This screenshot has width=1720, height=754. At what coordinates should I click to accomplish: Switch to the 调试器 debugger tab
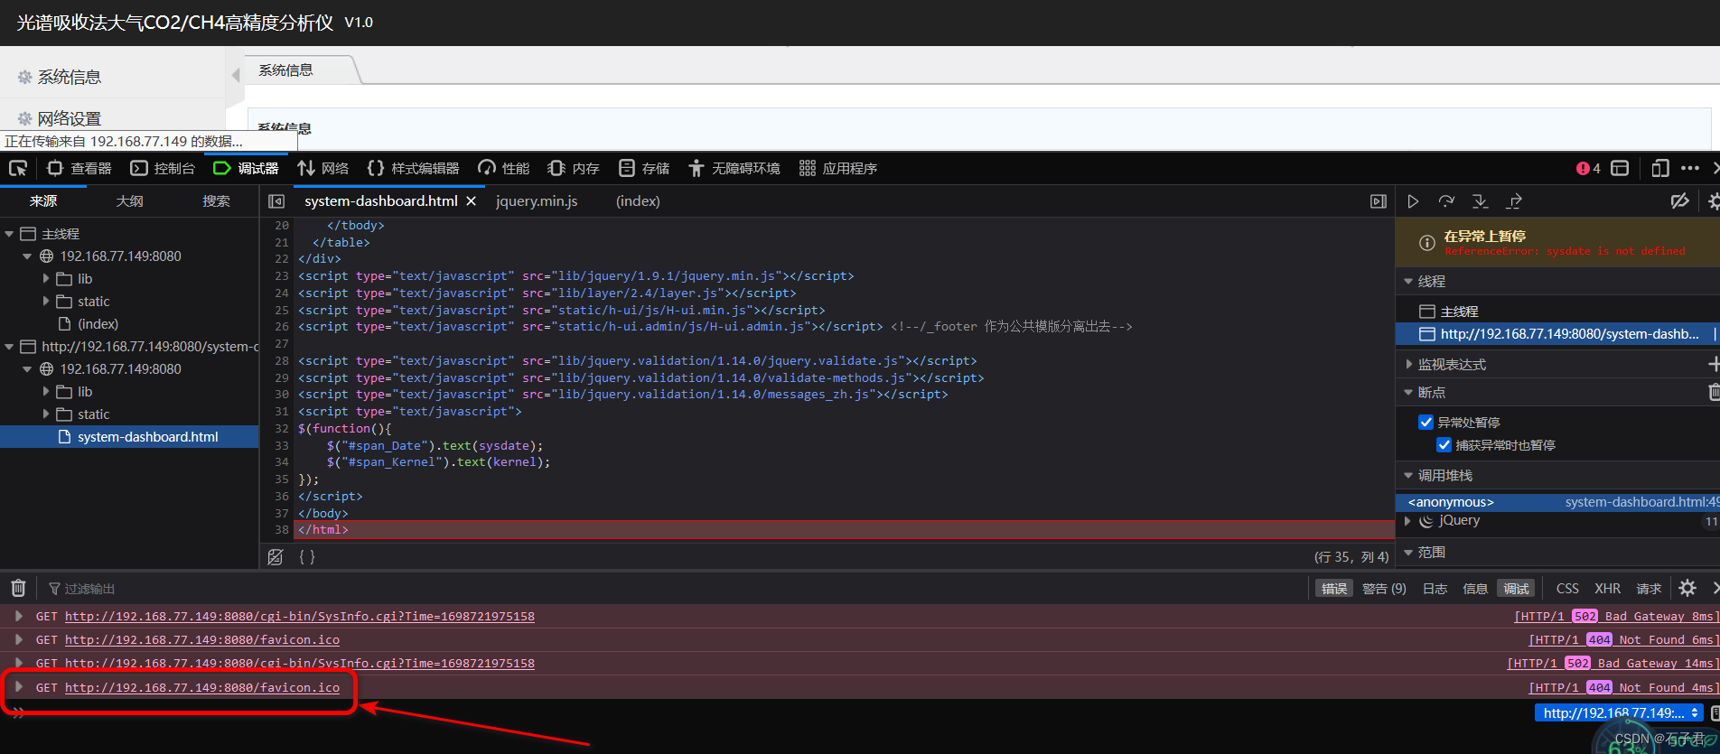point(246,168)
